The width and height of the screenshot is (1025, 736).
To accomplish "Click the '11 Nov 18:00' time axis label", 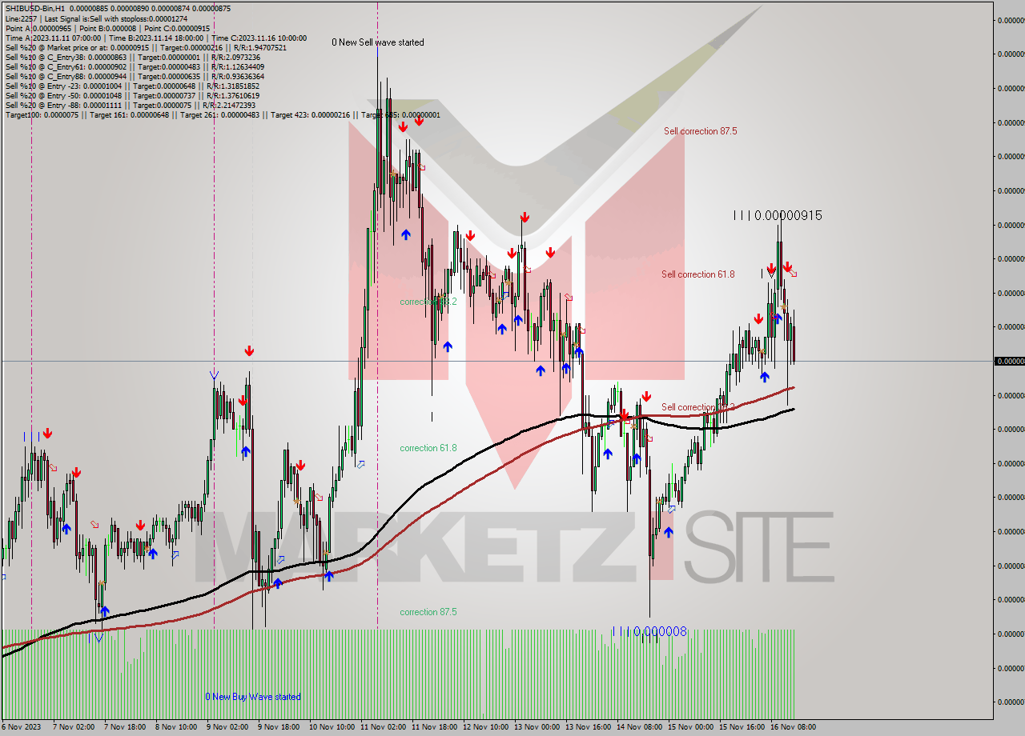I will point(434,727).
